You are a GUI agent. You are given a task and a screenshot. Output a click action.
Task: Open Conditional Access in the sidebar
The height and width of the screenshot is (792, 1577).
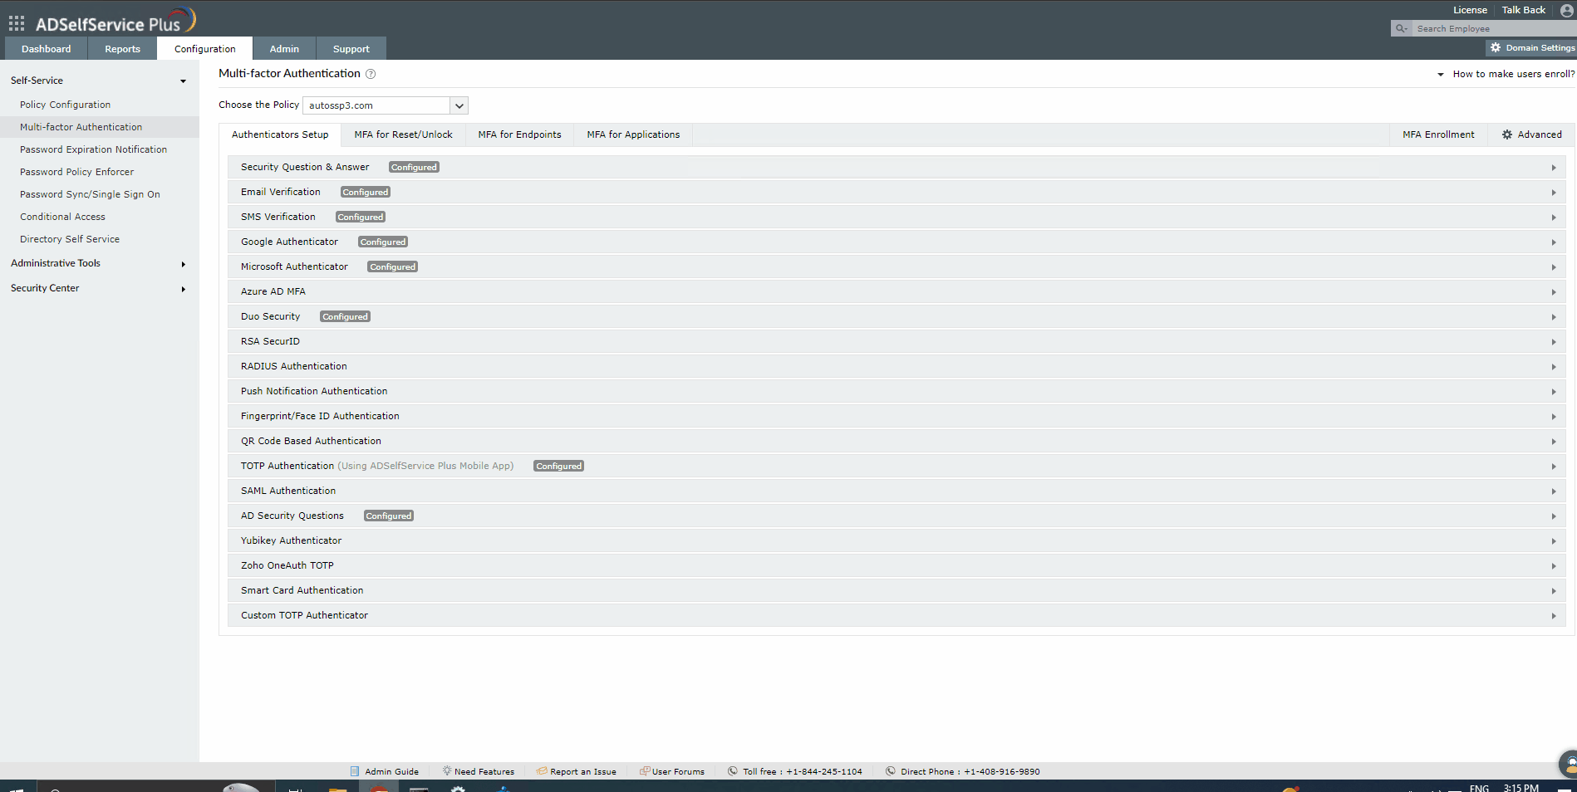pos(62,217)
